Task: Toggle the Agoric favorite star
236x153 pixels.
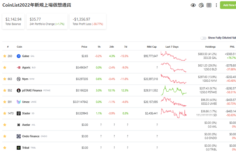Action: coord(5,68)
